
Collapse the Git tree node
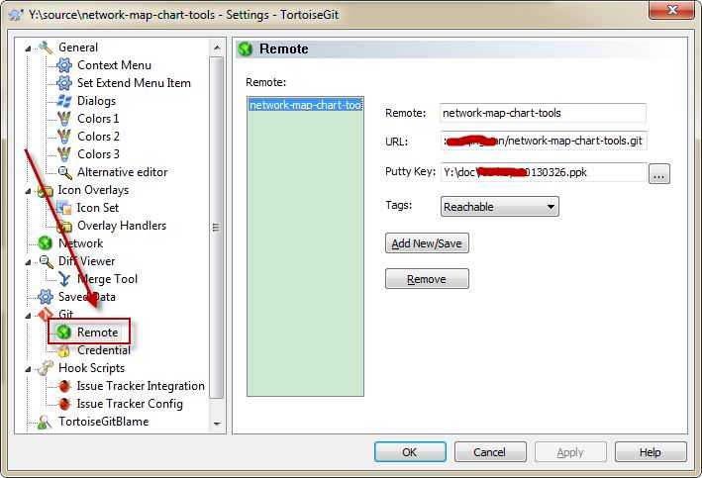click(x=28, y=315)
